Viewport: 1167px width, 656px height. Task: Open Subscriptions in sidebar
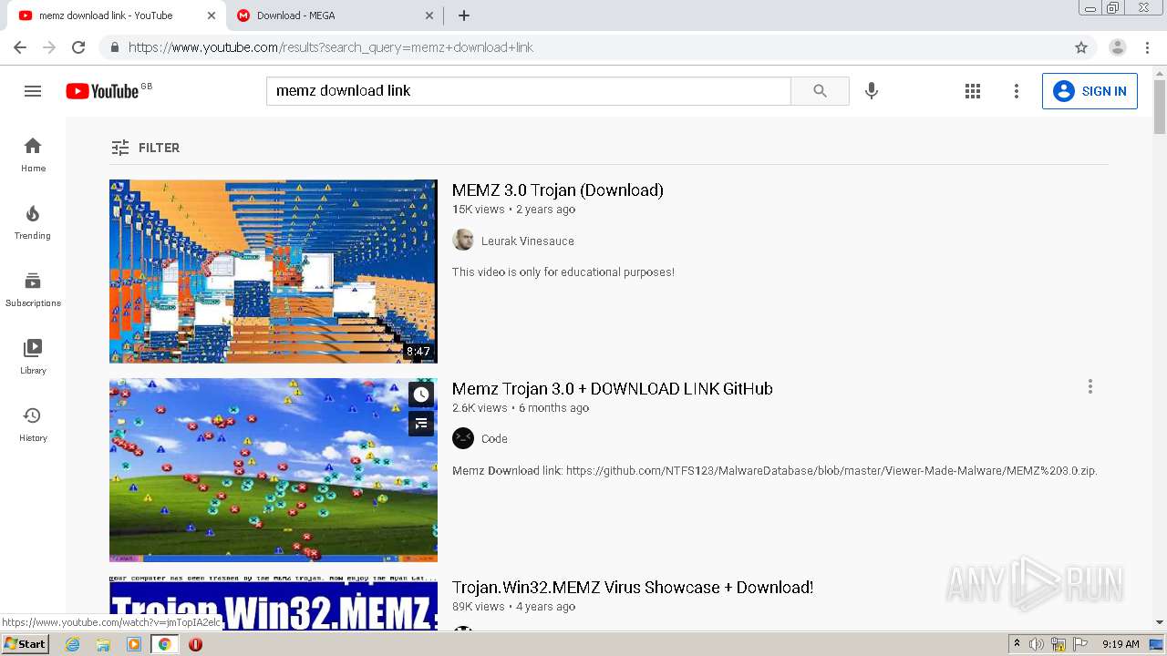point(33,290)
